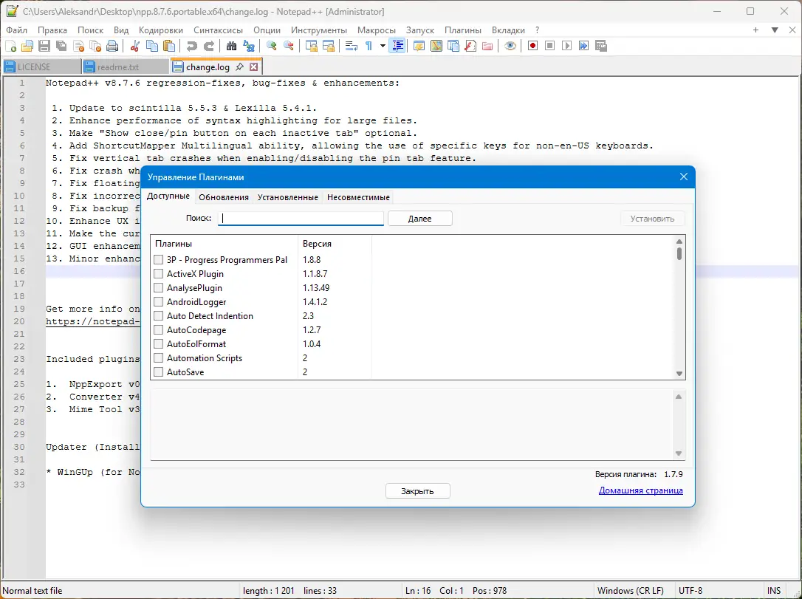Play back the recorded macro
Viewport: 802px width, 599px height.
pyautogui.click(x=567, y=45)
